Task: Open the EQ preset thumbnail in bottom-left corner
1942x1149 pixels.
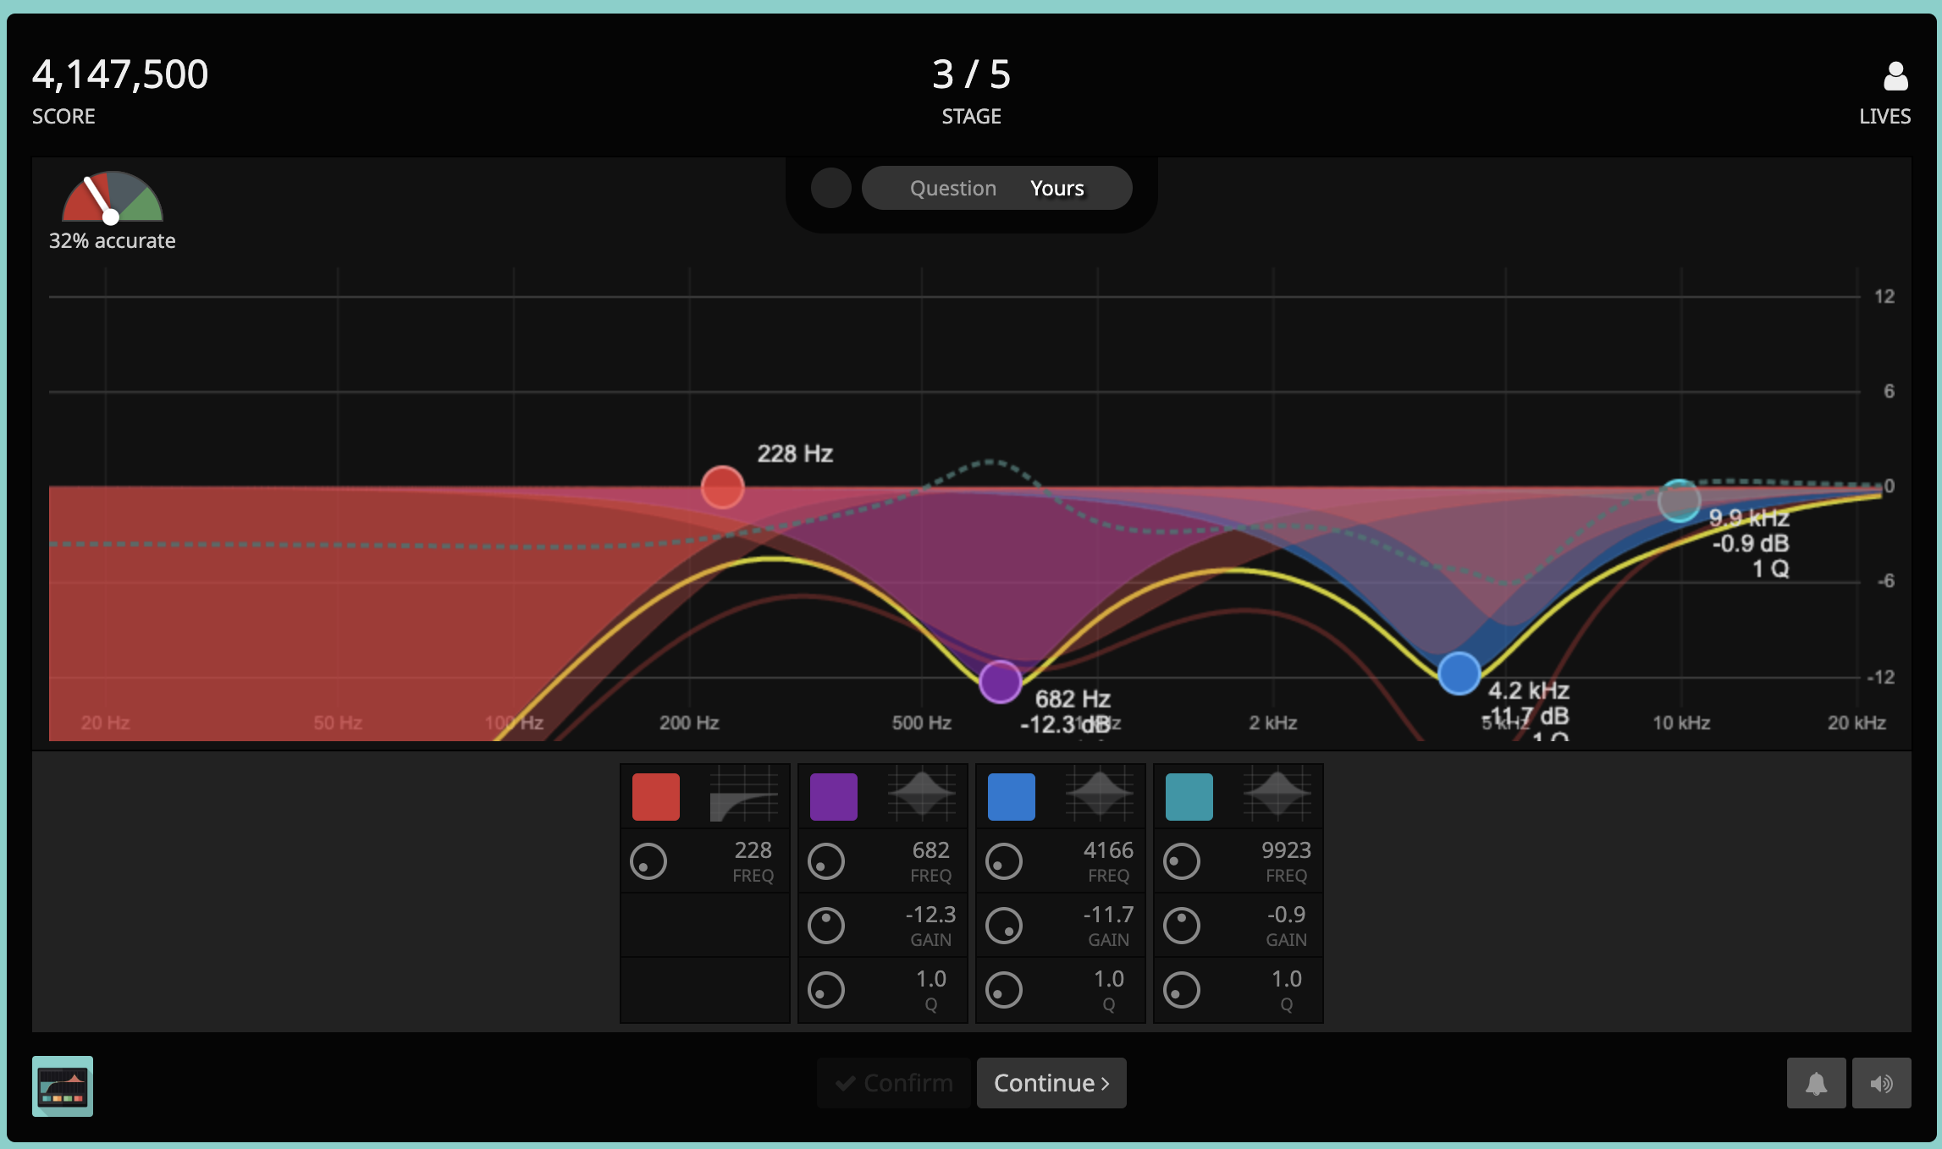Action: (63, 1087)
